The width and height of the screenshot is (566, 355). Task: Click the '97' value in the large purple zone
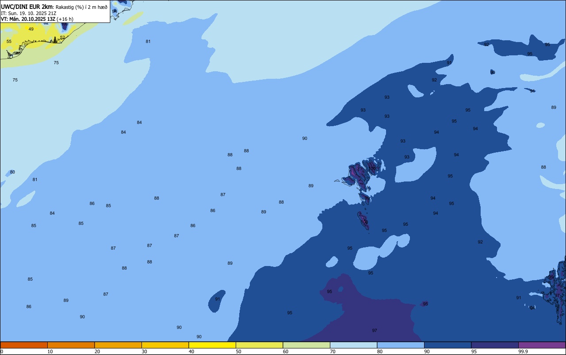[375, 331]
